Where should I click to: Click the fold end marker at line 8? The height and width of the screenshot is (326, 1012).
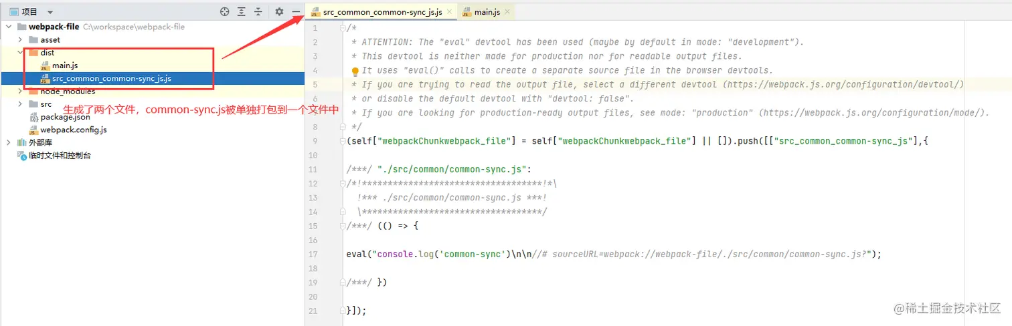(343, 127)
